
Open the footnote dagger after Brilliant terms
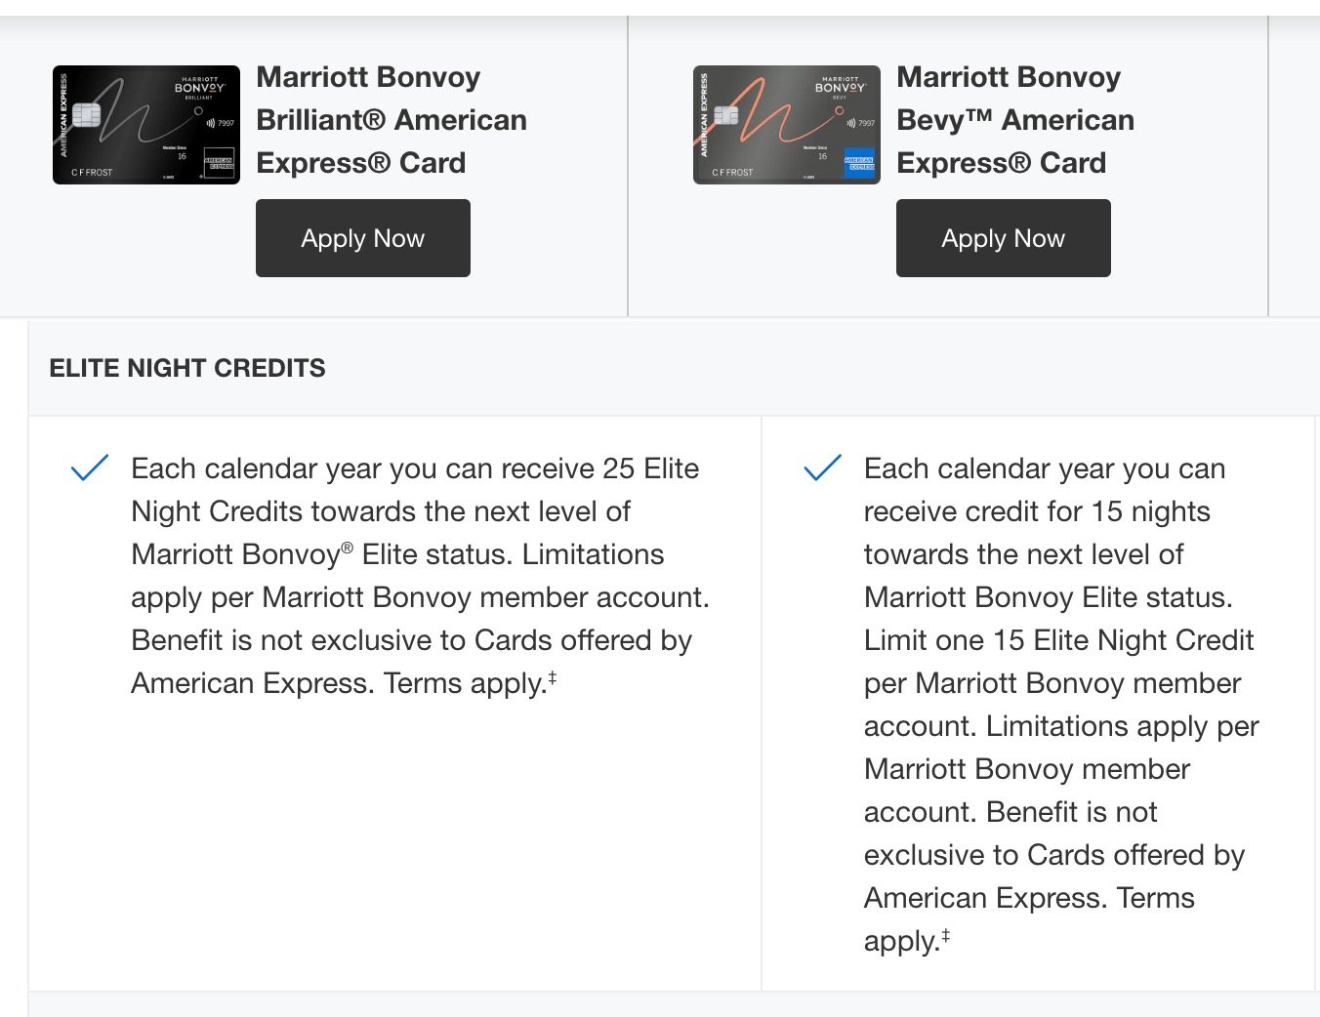(553, 676)
